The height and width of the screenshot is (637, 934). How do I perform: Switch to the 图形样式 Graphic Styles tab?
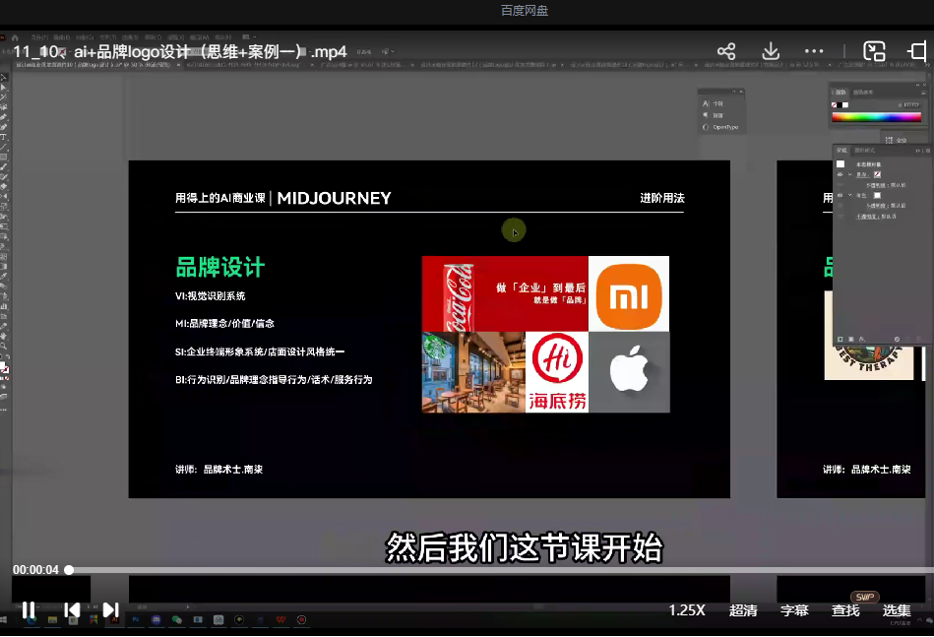pos(864,151)
